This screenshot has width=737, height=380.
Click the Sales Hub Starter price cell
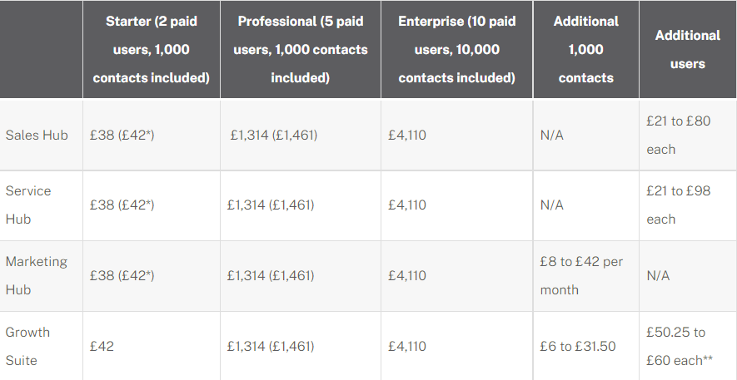122,135
